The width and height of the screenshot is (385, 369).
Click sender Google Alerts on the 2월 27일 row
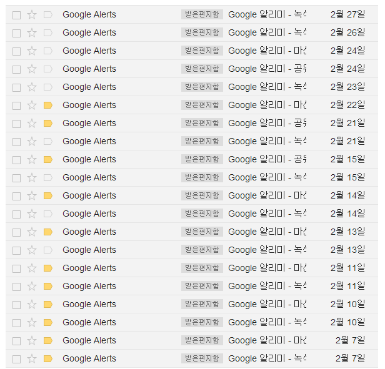point(89,14)
